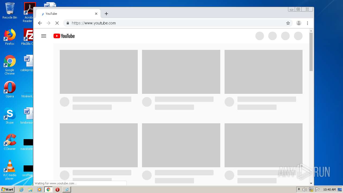Open a new tab with the plus button
The height and width of the screenshot is (193, 343).
[x=106, y=14]
